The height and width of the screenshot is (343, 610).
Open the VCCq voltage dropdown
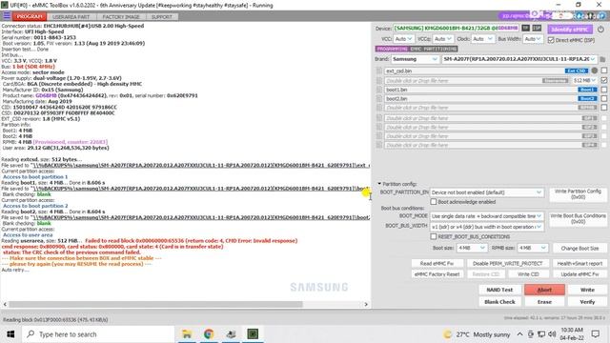tap(443, 39)
